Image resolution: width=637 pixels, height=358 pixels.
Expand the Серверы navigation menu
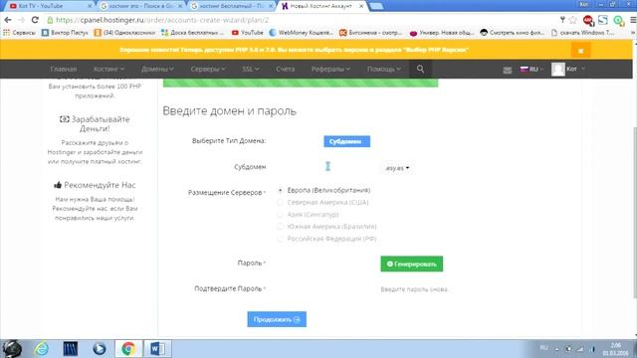208,69
